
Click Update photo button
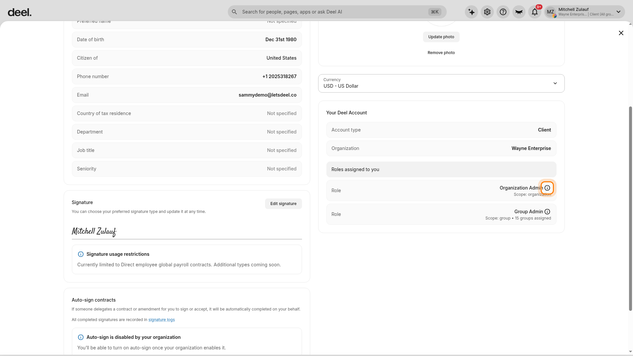click(441, 37)
